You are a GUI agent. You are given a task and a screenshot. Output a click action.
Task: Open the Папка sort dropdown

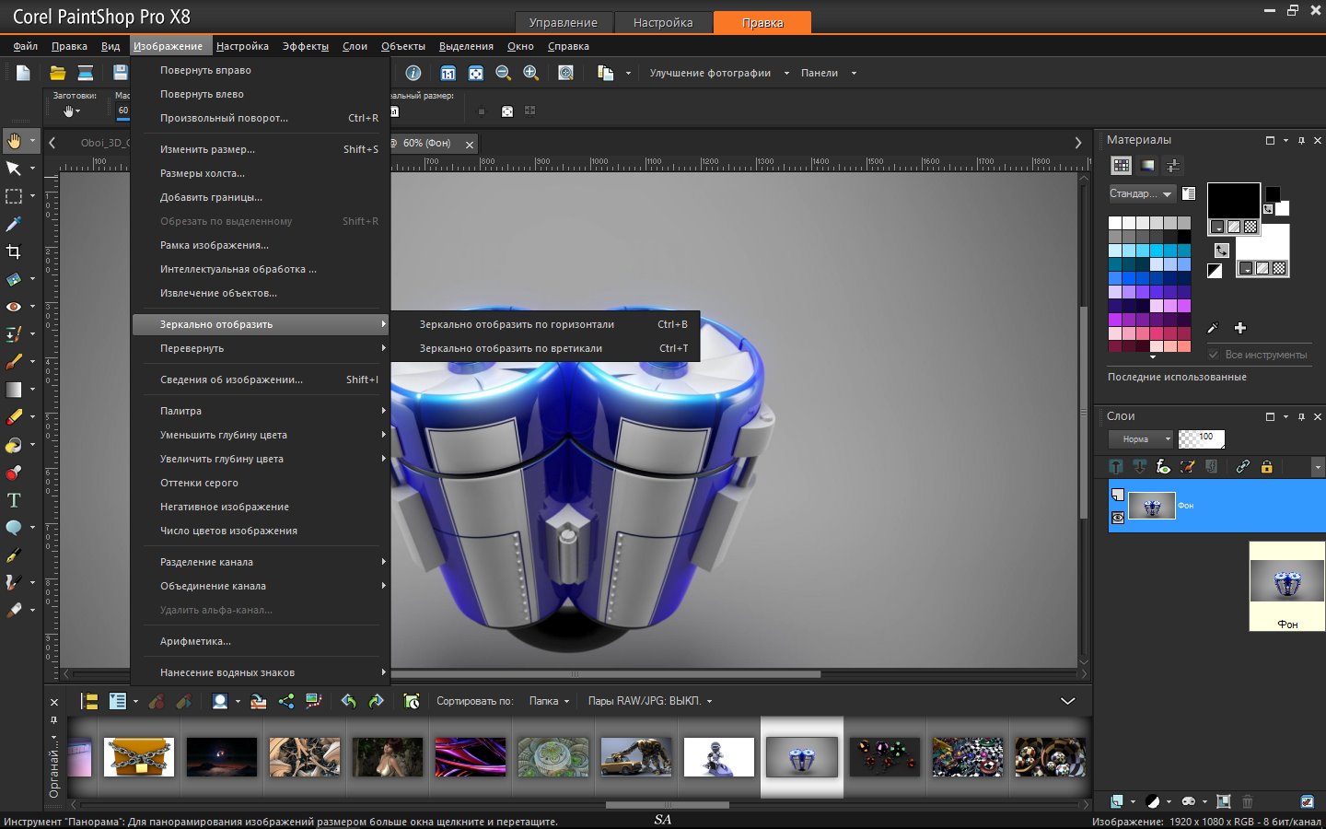point(549,701)
